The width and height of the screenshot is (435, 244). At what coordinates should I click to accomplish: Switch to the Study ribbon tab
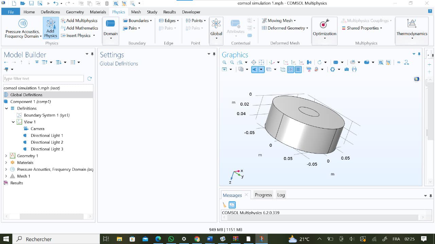pos(152,12)
